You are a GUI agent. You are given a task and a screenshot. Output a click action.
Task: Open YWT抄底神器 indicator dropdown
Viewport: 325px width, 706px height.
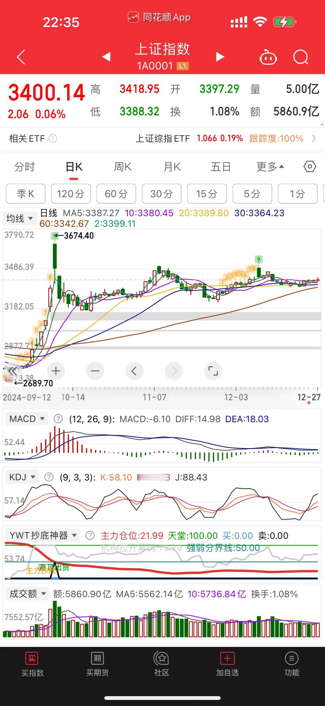pyautogui.click(x=43, y=535)
